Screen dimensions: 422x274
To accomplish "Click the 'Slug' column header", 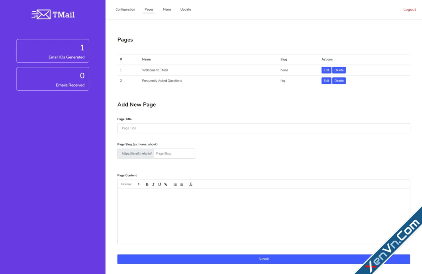I will coord(284,59).
